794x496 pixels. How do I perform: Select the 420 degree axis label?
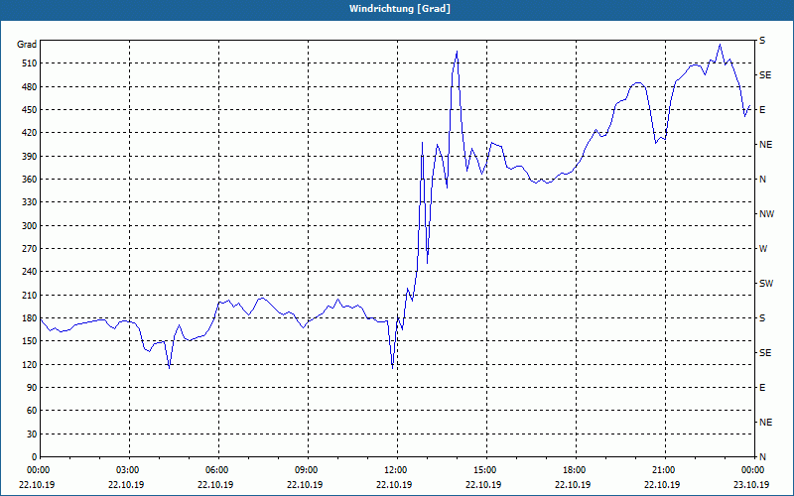29,133
